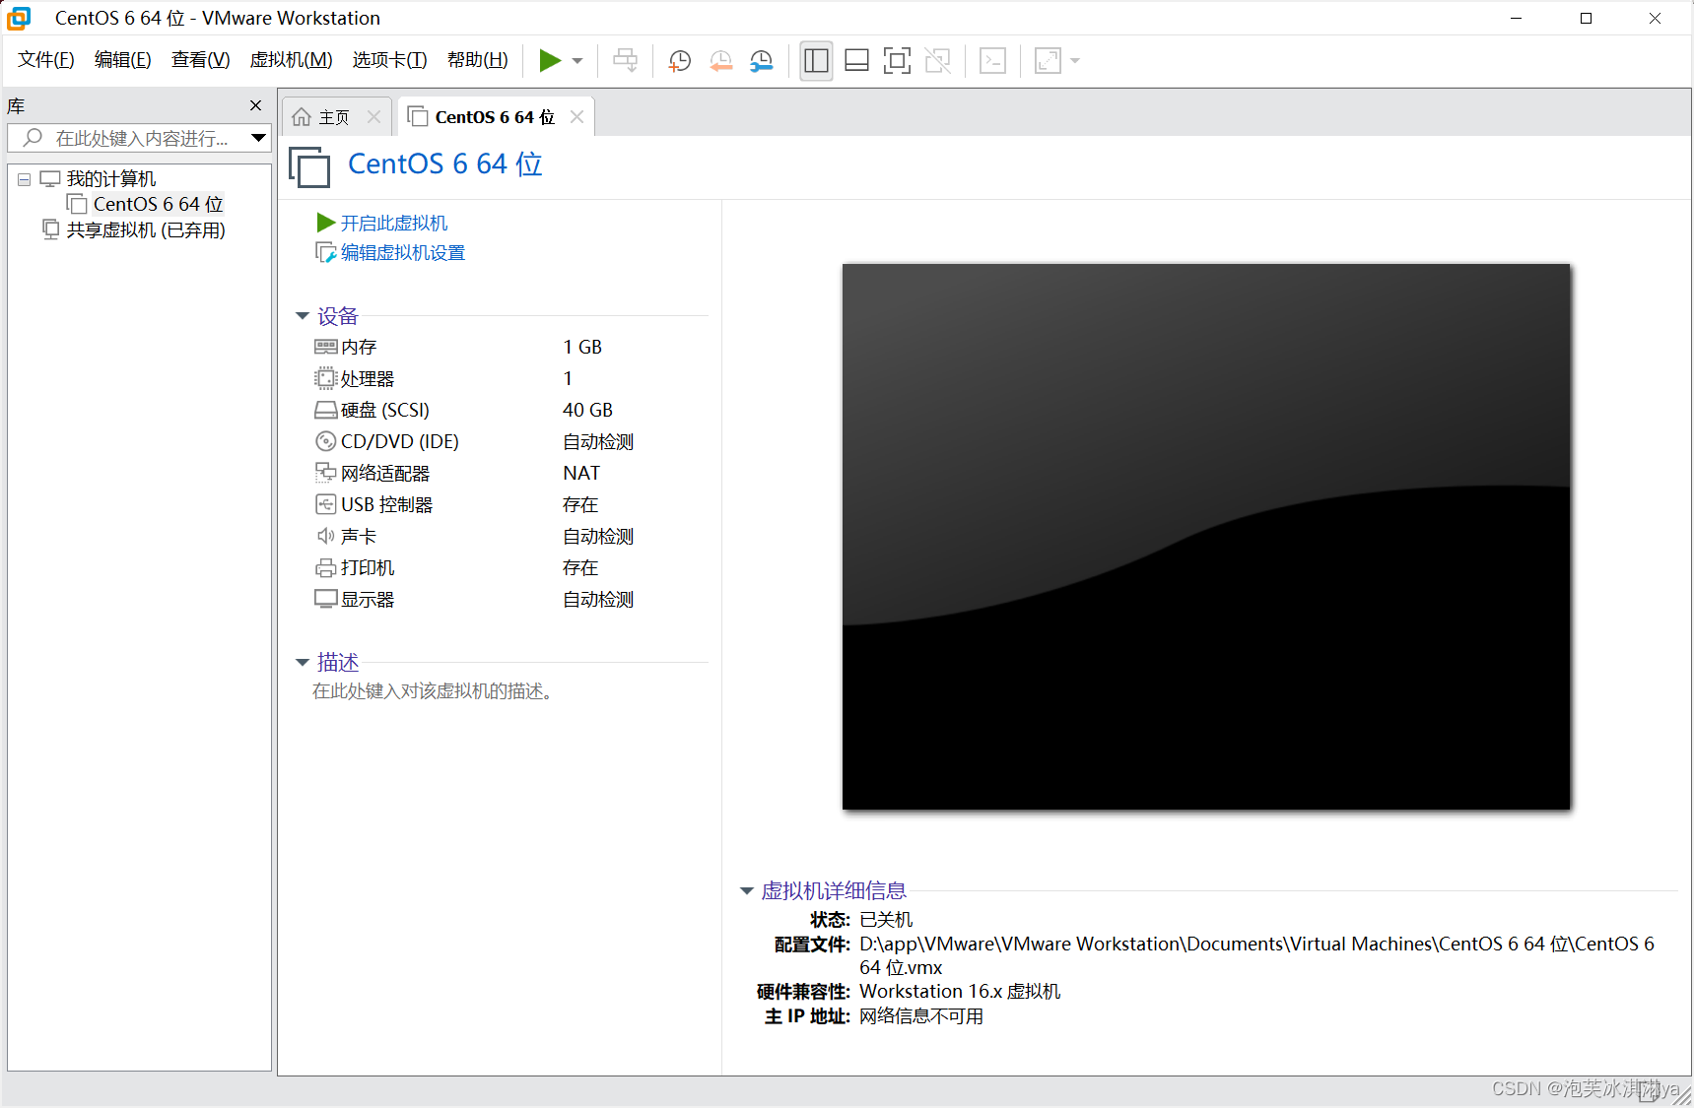Click the USB 控制器 icon
Screen dimensions: 1694x1108
point(326,504)
